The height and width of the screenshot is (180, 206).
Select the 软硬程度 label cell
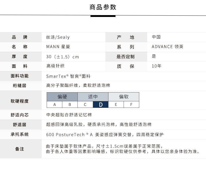(x=21, y=100)
